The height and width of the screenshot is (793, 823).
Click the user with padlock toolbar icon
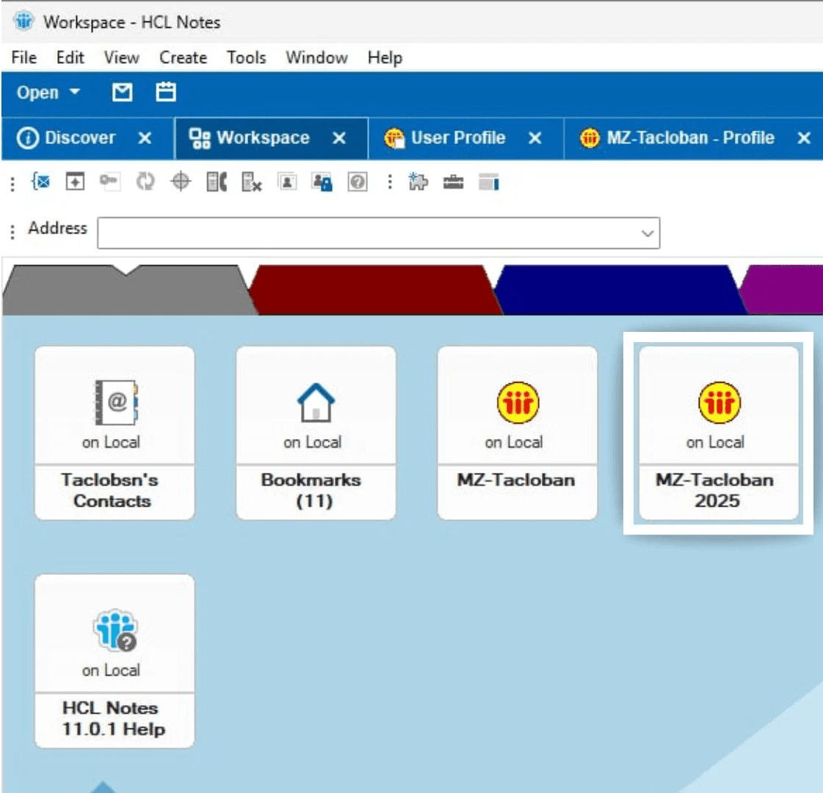(x=322, y=182)
